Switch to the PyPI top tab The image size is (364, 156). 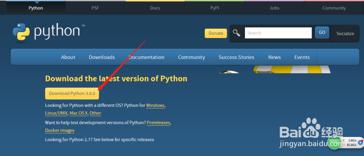click(x=215, y=8)
